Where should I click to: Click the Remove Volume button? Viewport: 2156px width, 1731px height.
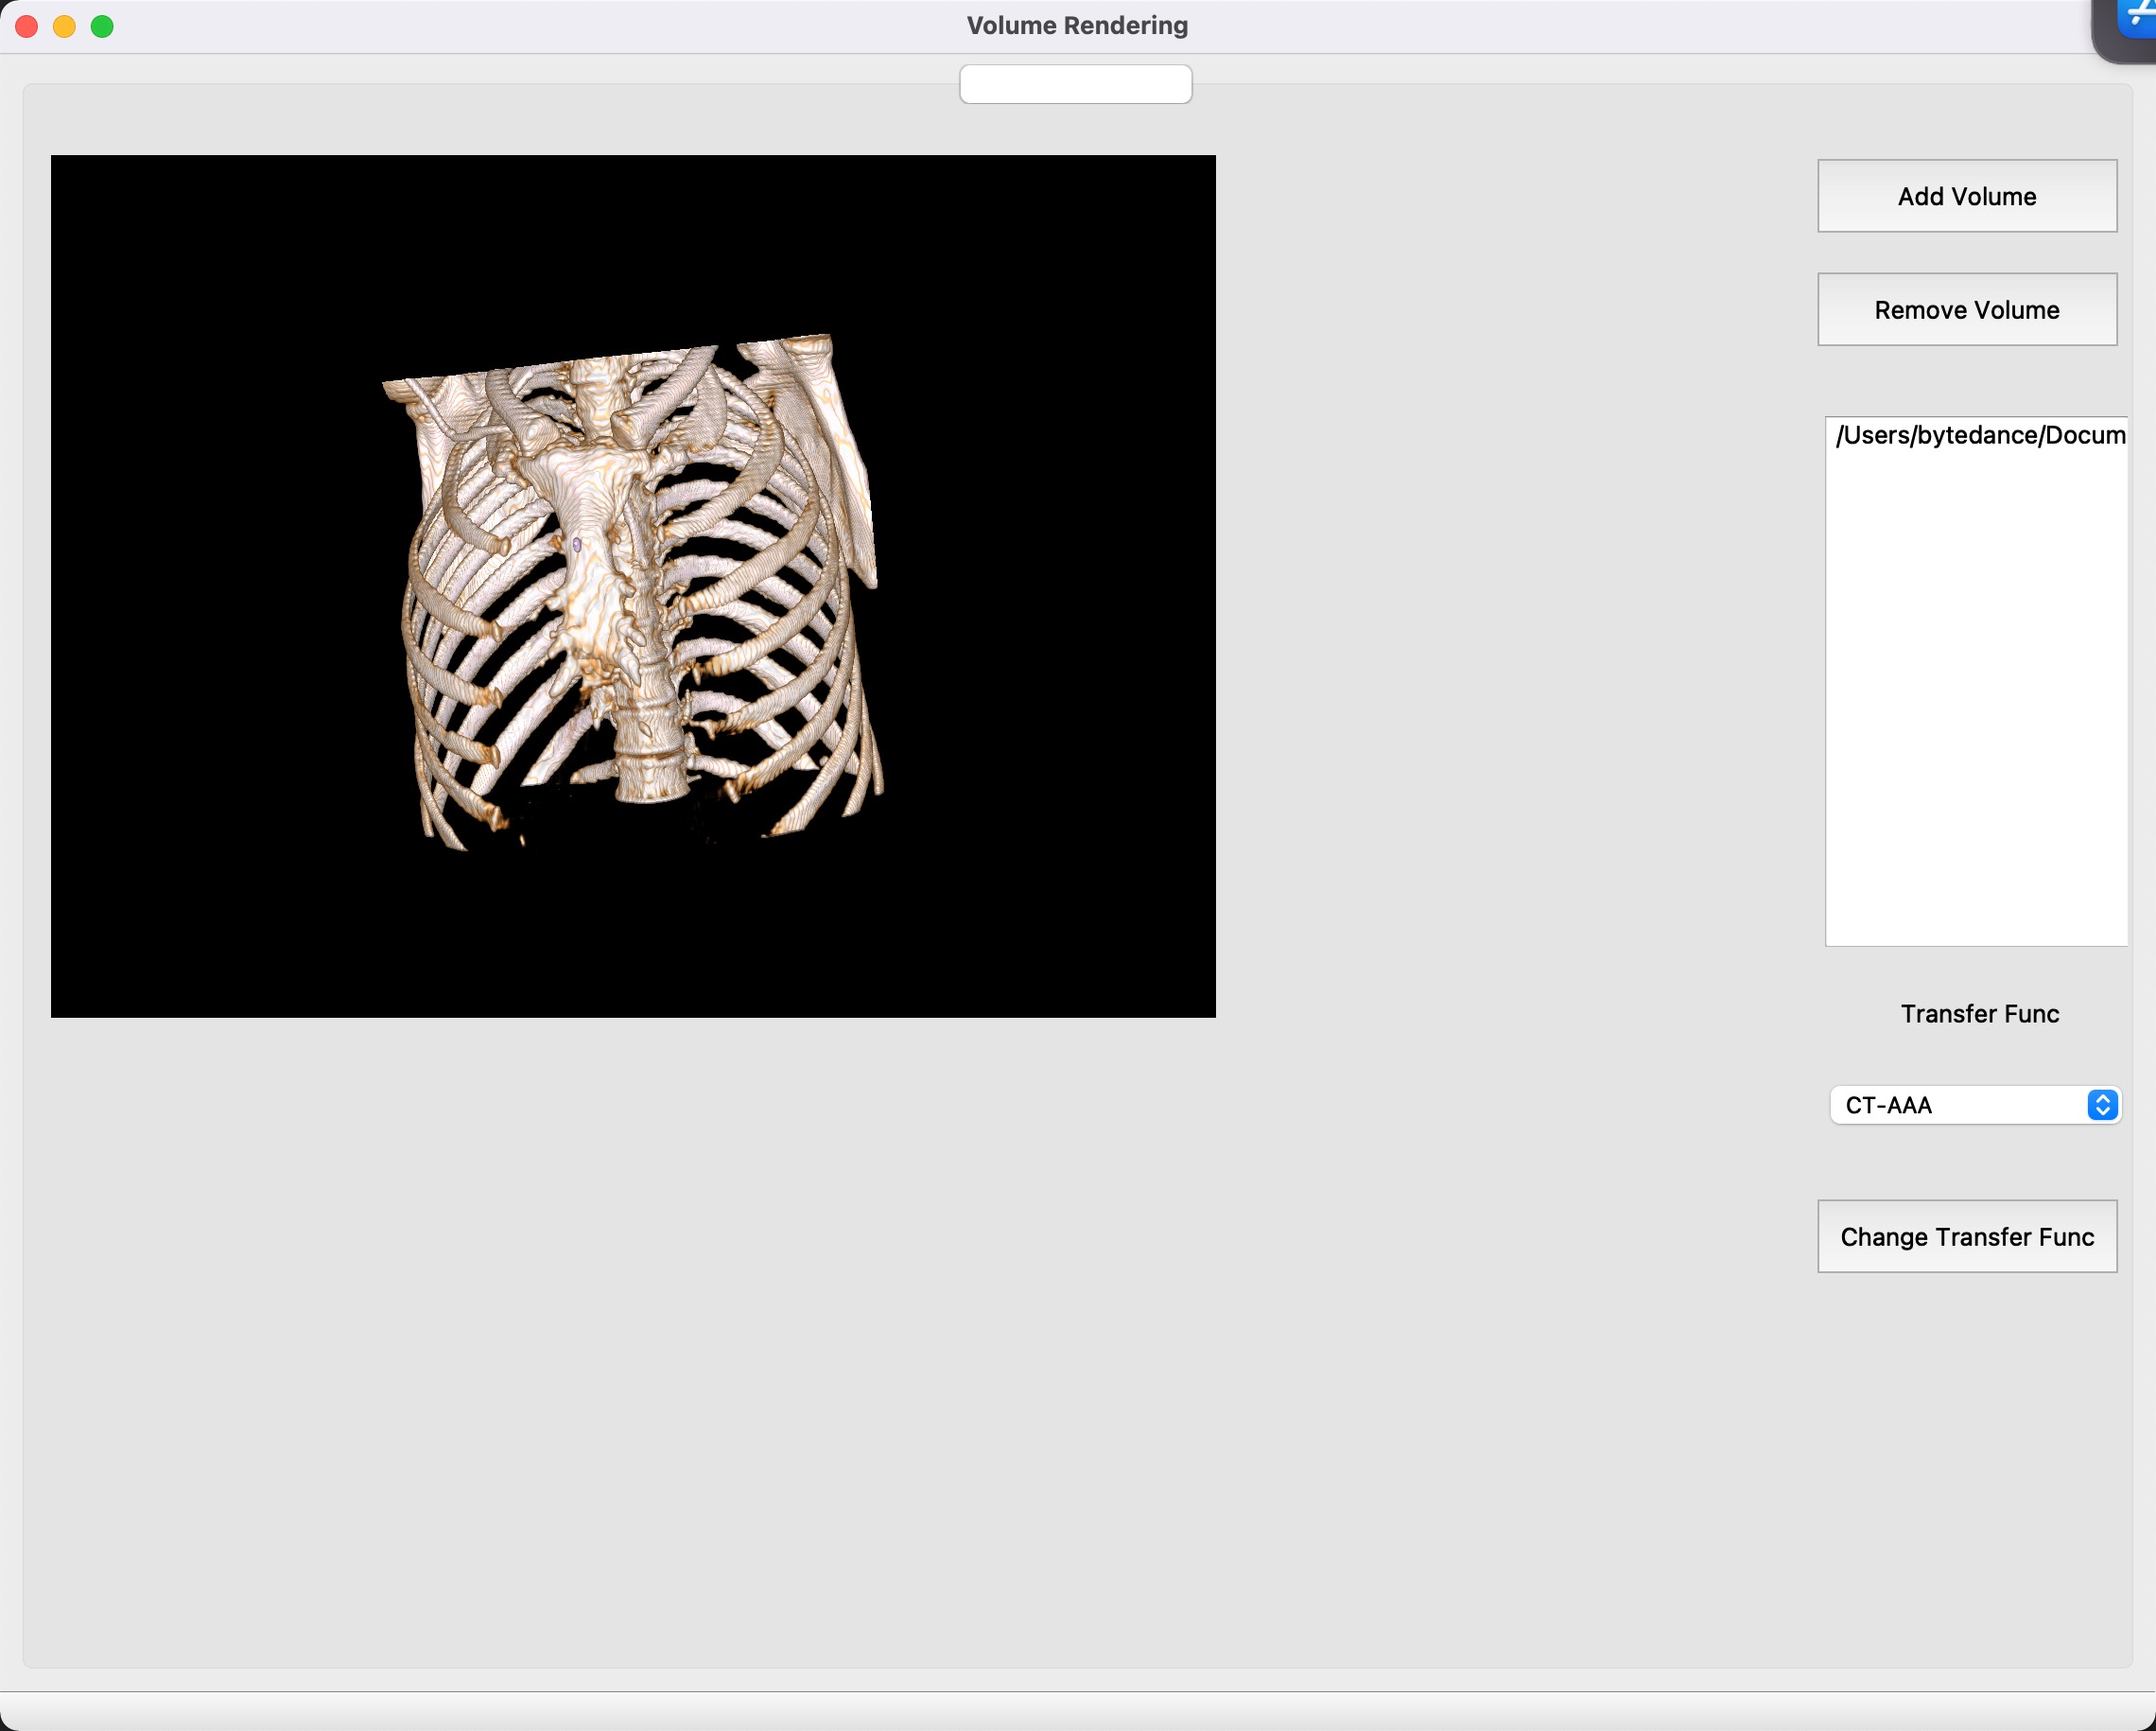[x=1966, y=310]
